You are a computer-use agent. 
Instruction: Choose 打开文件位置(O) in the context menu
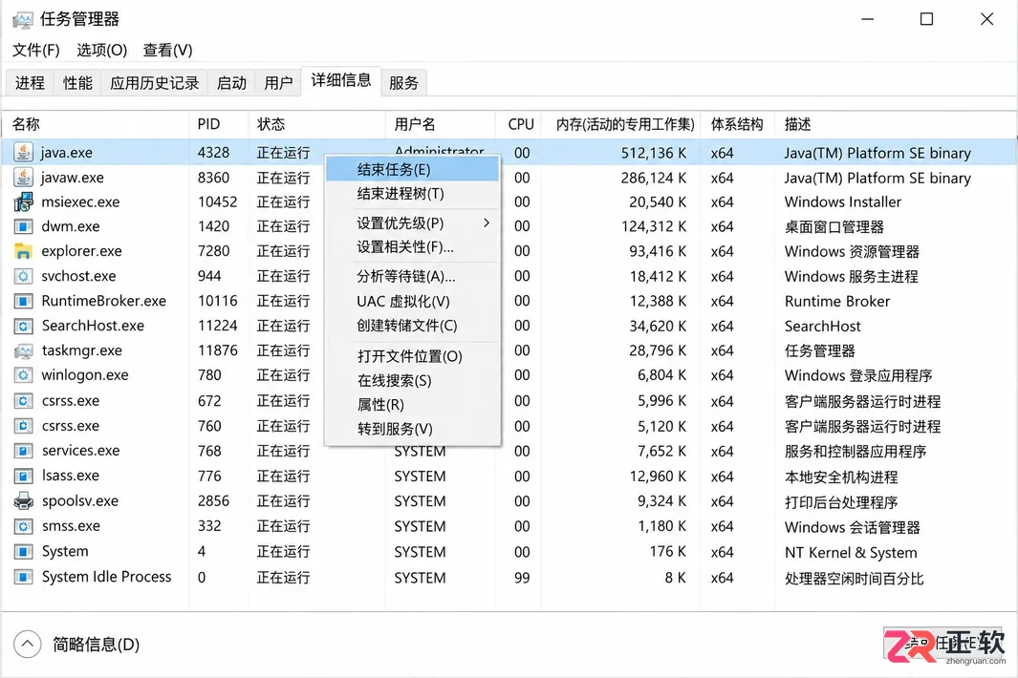pyautogui.click(x=412, y=356)
